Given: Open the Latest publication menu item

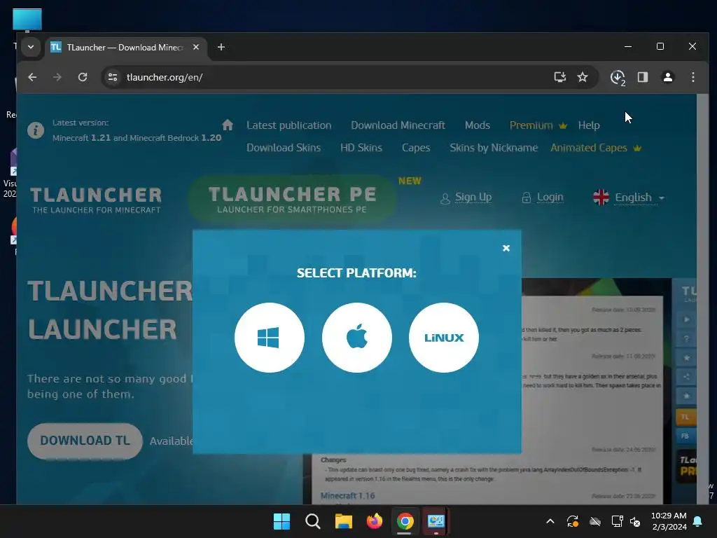Looking at the screenshot, I should 289,125.
